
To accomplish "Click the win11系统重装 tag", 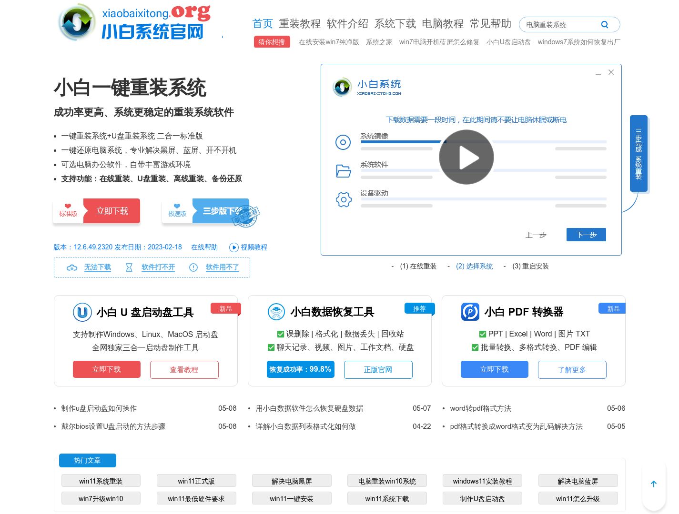I will coord(101,481).
